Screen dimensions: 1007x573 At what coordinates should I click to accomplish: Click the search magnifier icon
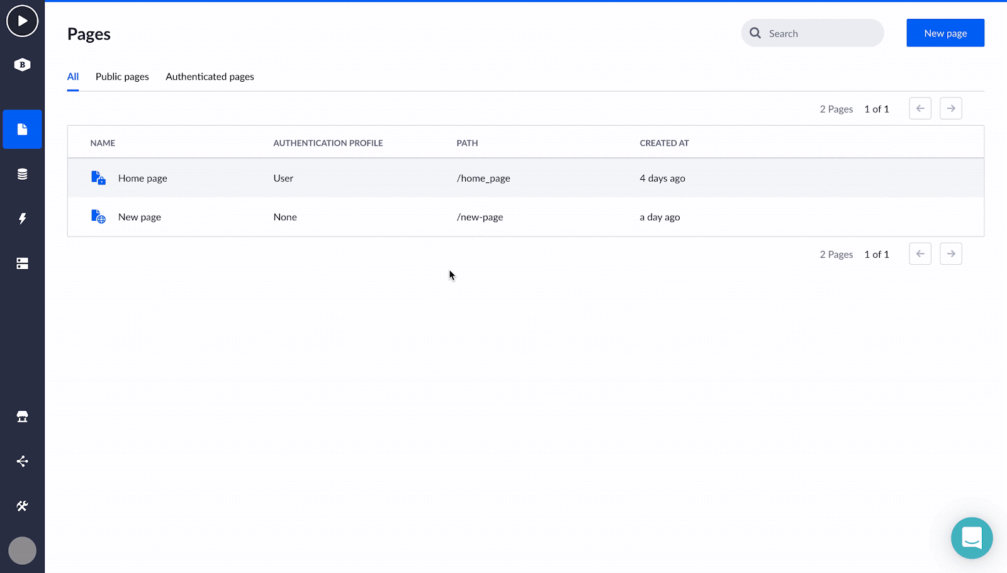coord(755,33)
